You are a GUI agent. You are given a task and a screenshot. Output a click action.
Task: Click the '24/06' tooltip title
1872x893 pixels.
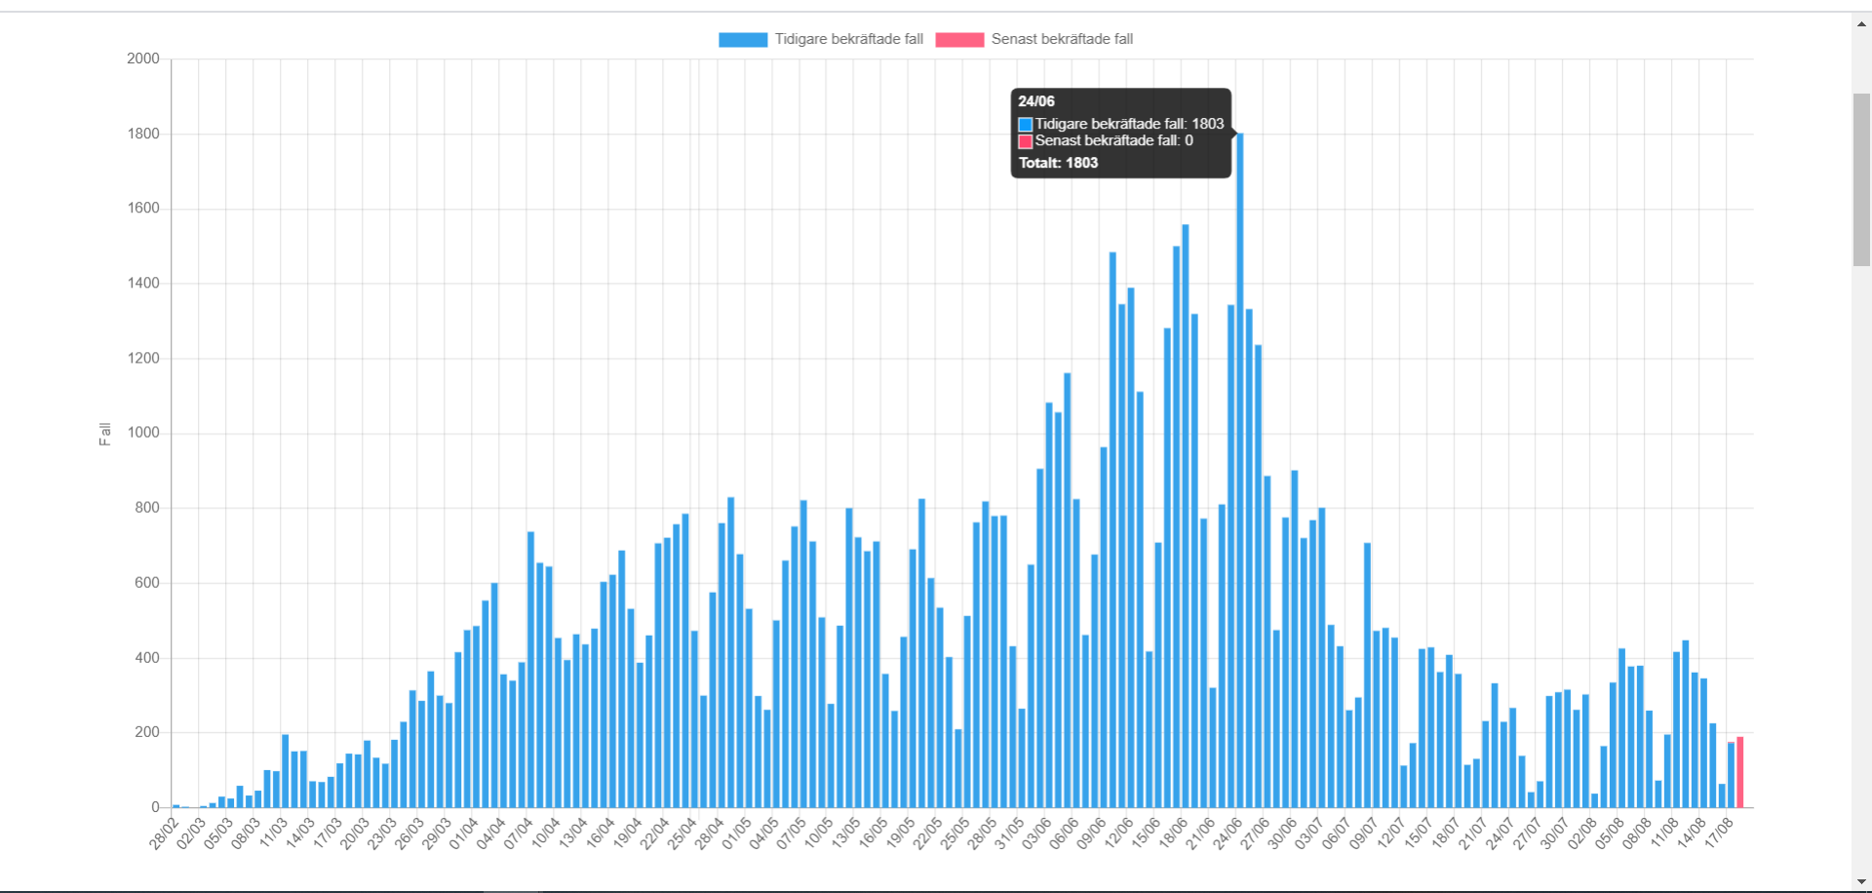[1035, 101]
